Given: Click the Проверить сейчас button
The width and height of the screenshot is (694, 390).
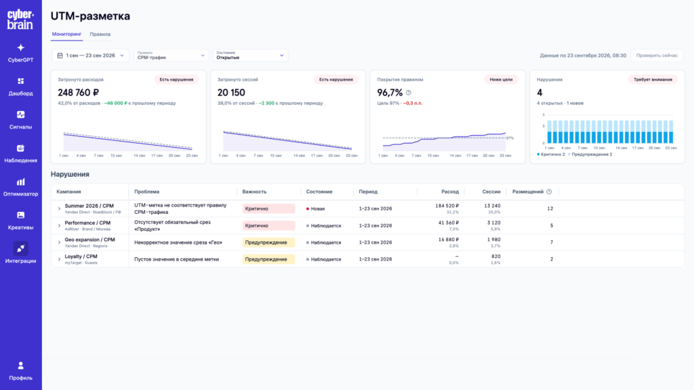Looking at the screenshot, I should [x=657, y=56].
